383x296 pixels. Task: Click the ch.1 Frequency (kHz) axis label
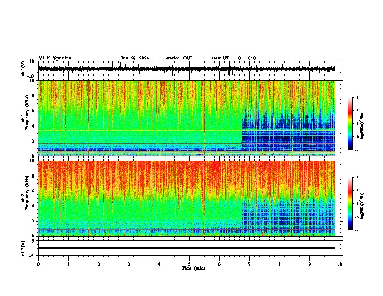[26, 112]
